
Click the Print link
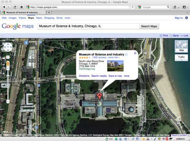164,35
